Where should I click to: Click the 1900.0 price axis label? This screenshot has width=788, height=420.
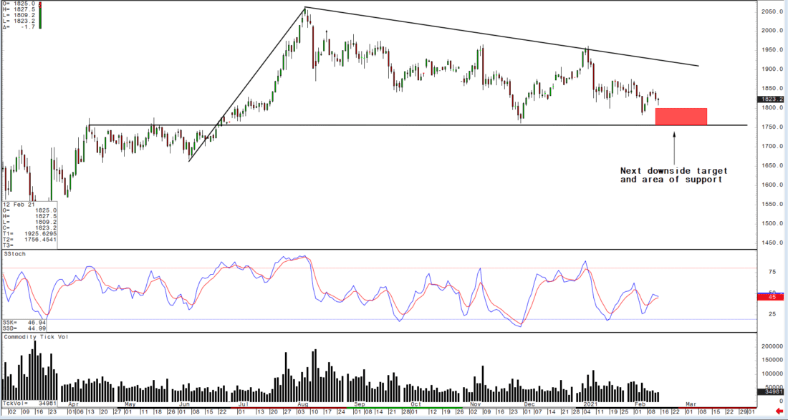point(772,69)
